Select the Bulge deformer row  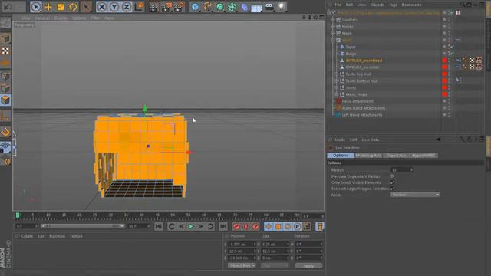point(351,54)
